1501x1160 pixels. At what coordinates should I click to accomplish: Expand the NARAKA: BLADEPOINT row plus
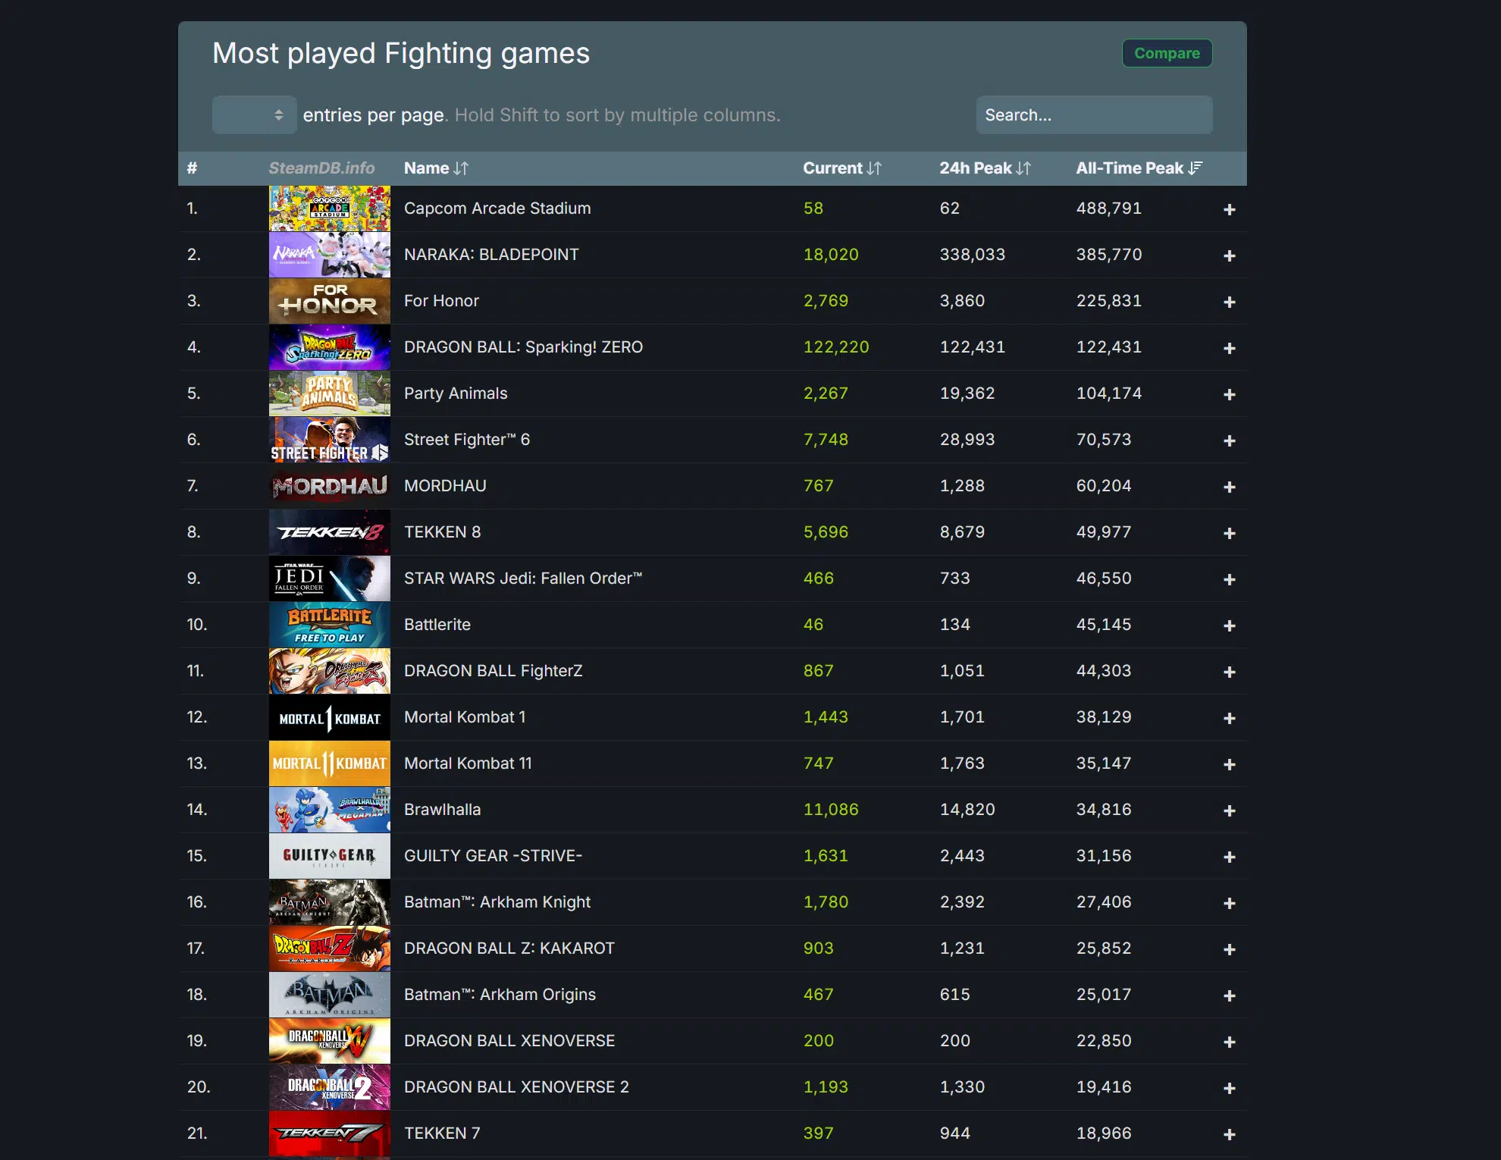pos(1230,256)
